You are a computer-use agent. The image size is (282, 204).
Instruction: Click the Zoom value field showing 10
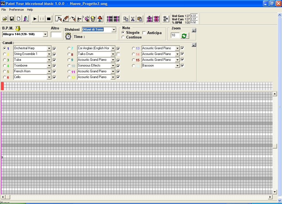coord(175,35)
